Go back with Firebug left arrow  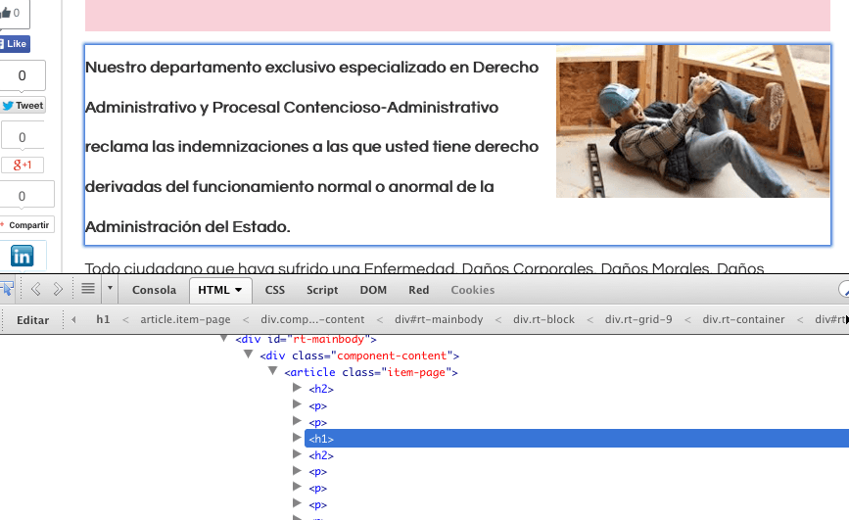coord(36,289)
